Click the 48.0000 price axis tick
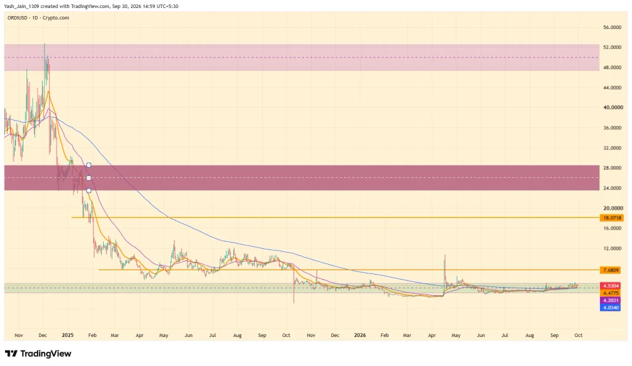Screen dimensions: 632x366 point(612,67)
